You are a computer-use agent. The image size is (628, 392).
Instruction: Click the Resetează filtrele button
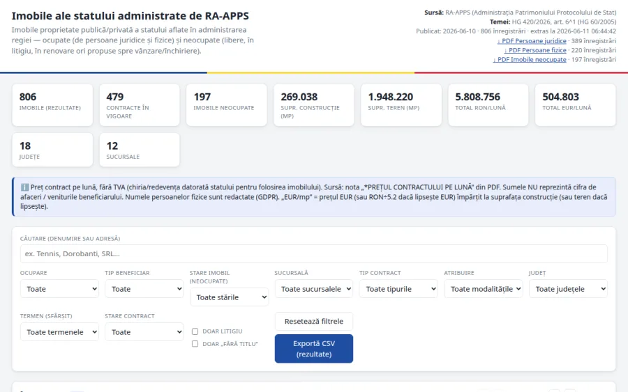[313, 321]
